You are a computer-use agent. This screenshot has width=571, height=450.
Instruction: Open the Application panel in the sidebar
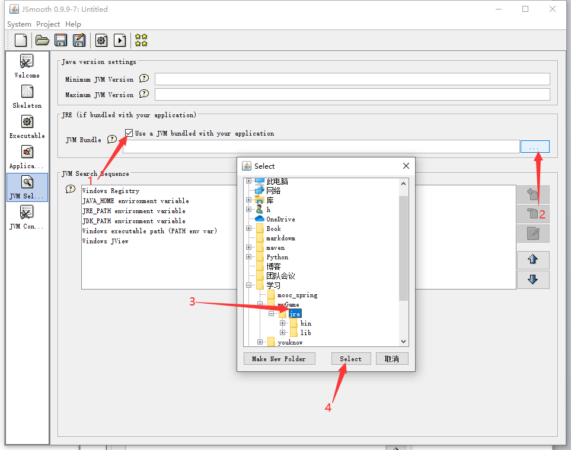[27, 157]
